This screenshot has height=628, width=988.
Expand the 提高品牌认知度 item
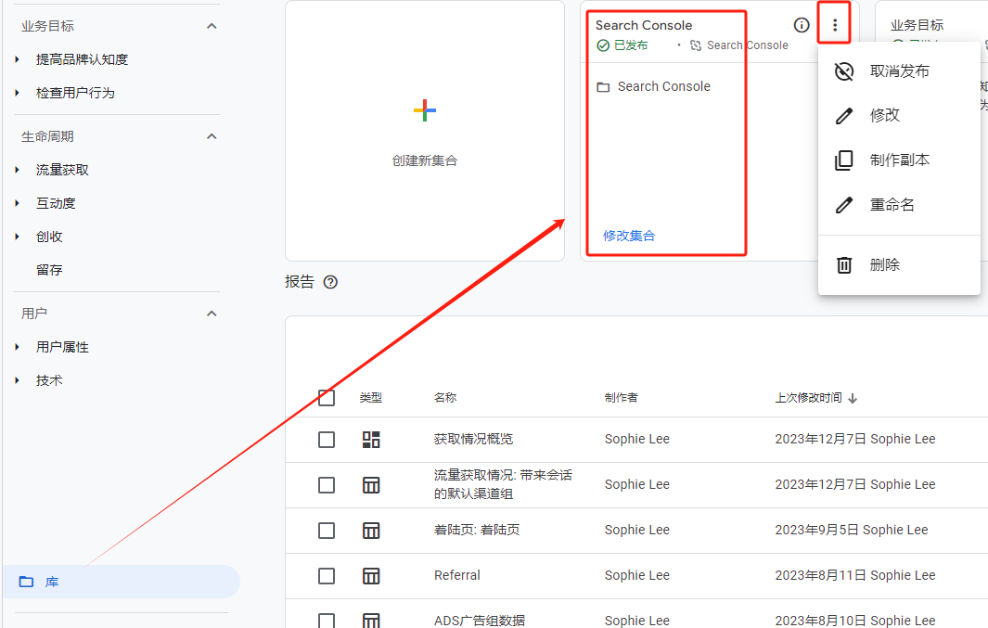coord(17,59)
